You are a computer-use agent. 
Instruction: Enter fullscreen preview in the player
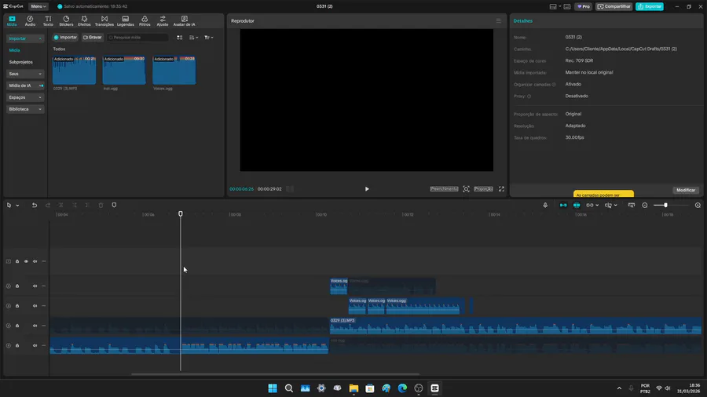point(502,189)
